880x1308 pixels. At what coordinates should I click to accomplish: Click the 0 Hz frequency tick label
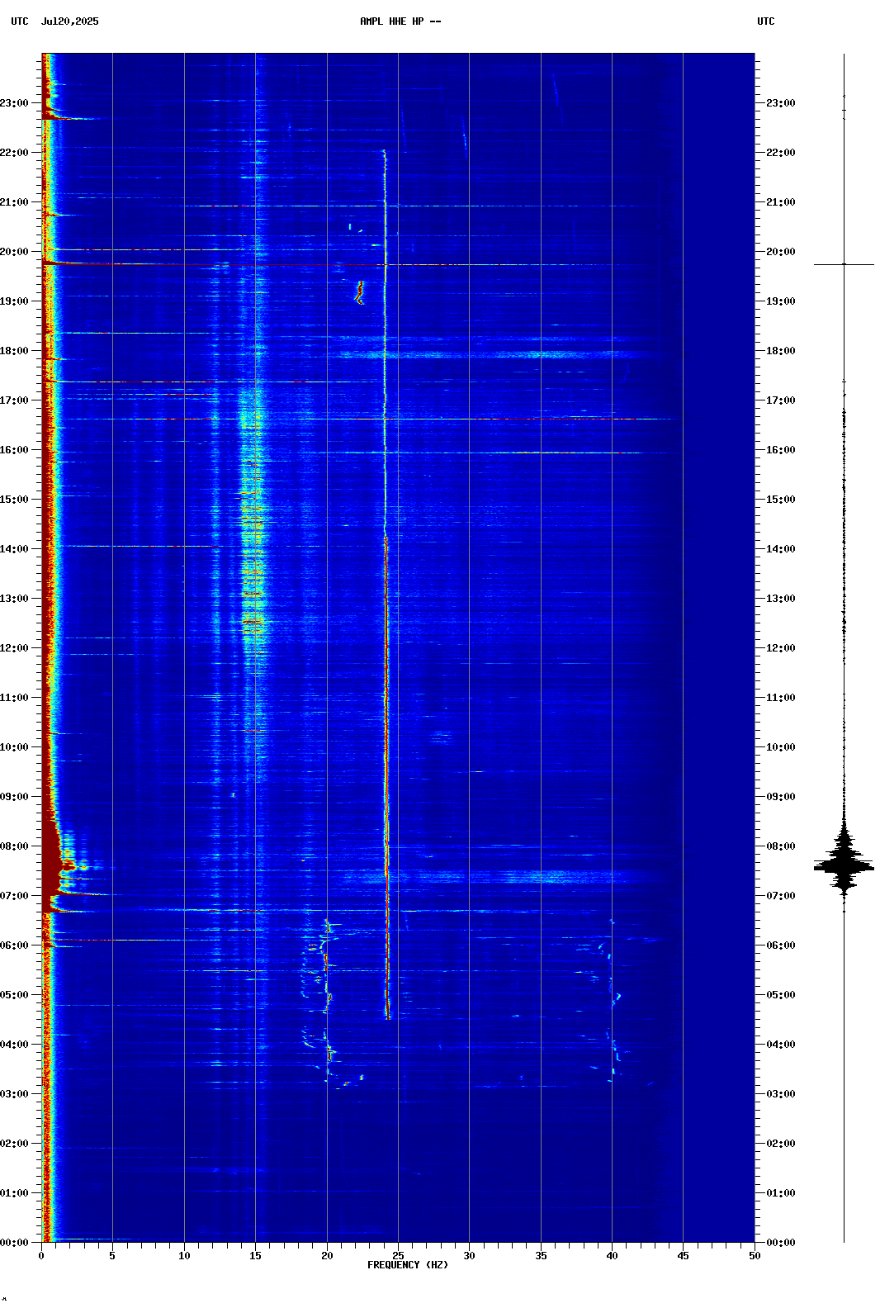tap(41, 1256)
